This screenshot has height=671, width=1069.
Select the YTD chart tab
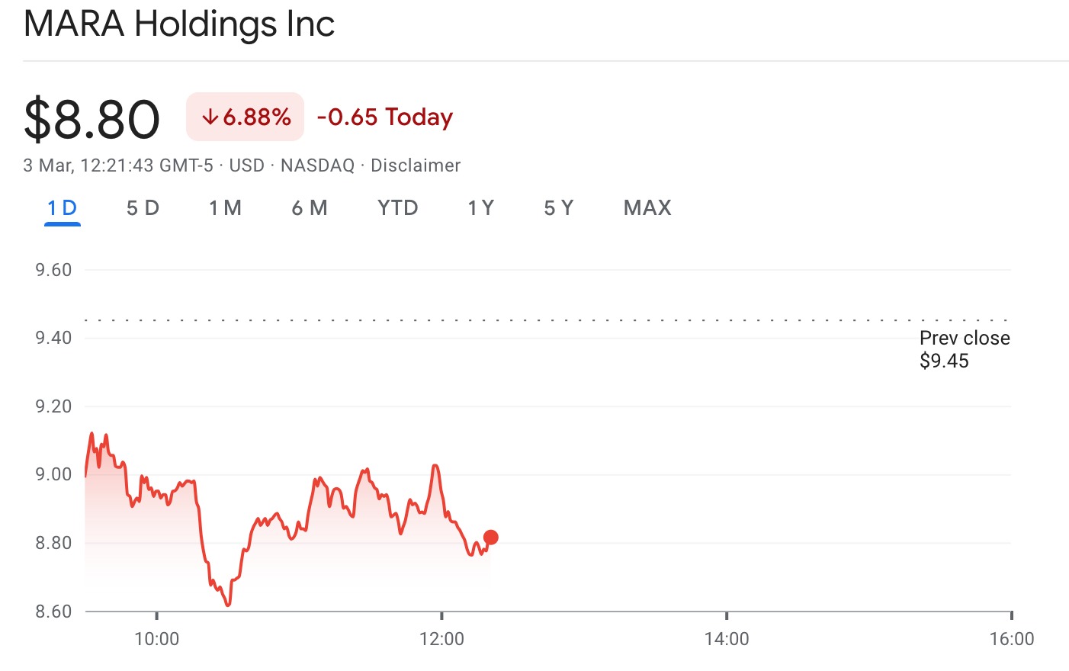(x=397, y=208)
